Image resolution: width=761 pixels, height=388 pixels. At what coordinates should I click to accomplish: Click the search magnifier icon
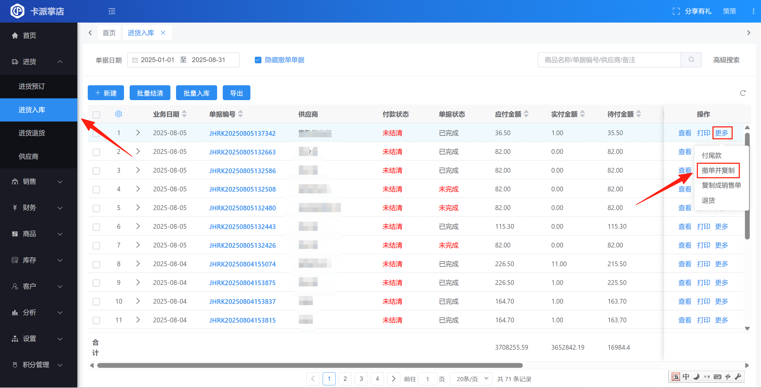tap(691, 60)
